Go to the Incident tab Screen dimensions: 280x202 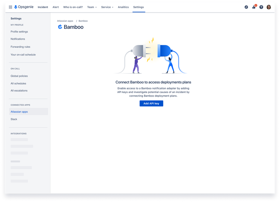click(43, 7)
